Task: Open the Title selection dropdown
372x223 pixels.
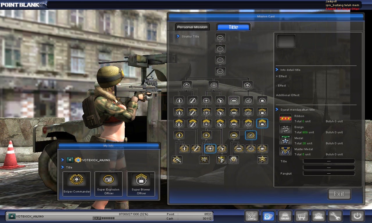Action: click(x=329, y=161)
